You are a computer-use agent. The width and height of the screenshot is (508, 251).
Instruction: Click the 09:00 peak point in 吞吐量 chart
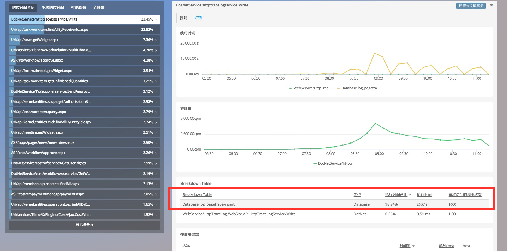375,123
